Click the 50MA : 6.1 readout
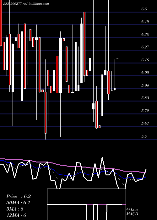The image size is (157, 220). (x=18, y=203)
